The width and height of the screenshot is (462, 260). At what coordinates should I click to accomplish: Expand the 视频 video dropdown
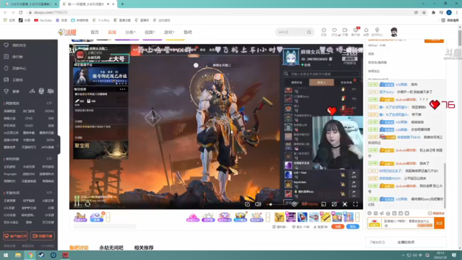(150, 32)
